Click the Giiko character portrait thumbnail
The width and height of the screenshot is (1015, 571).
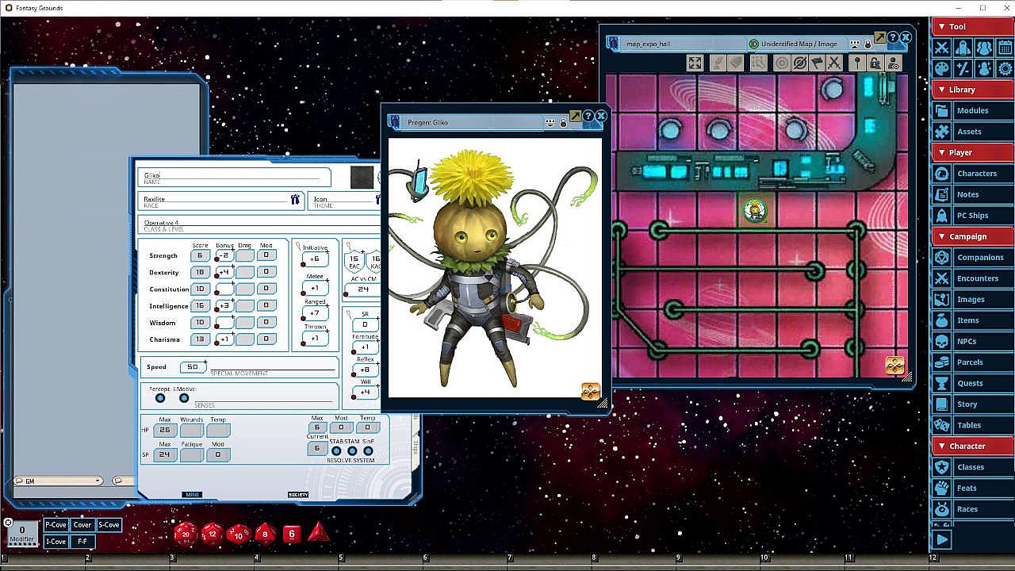coord(362,178)
